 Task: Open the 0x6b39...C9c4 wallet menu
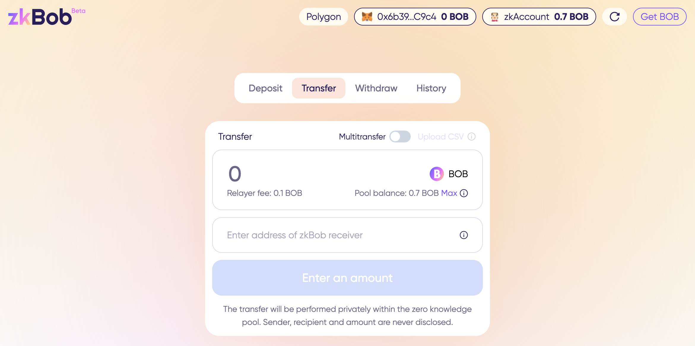415,17
